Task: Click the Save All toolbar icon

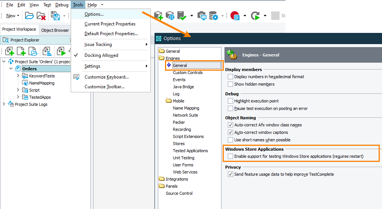Action: pyautogui.click(x=55, y=16)
